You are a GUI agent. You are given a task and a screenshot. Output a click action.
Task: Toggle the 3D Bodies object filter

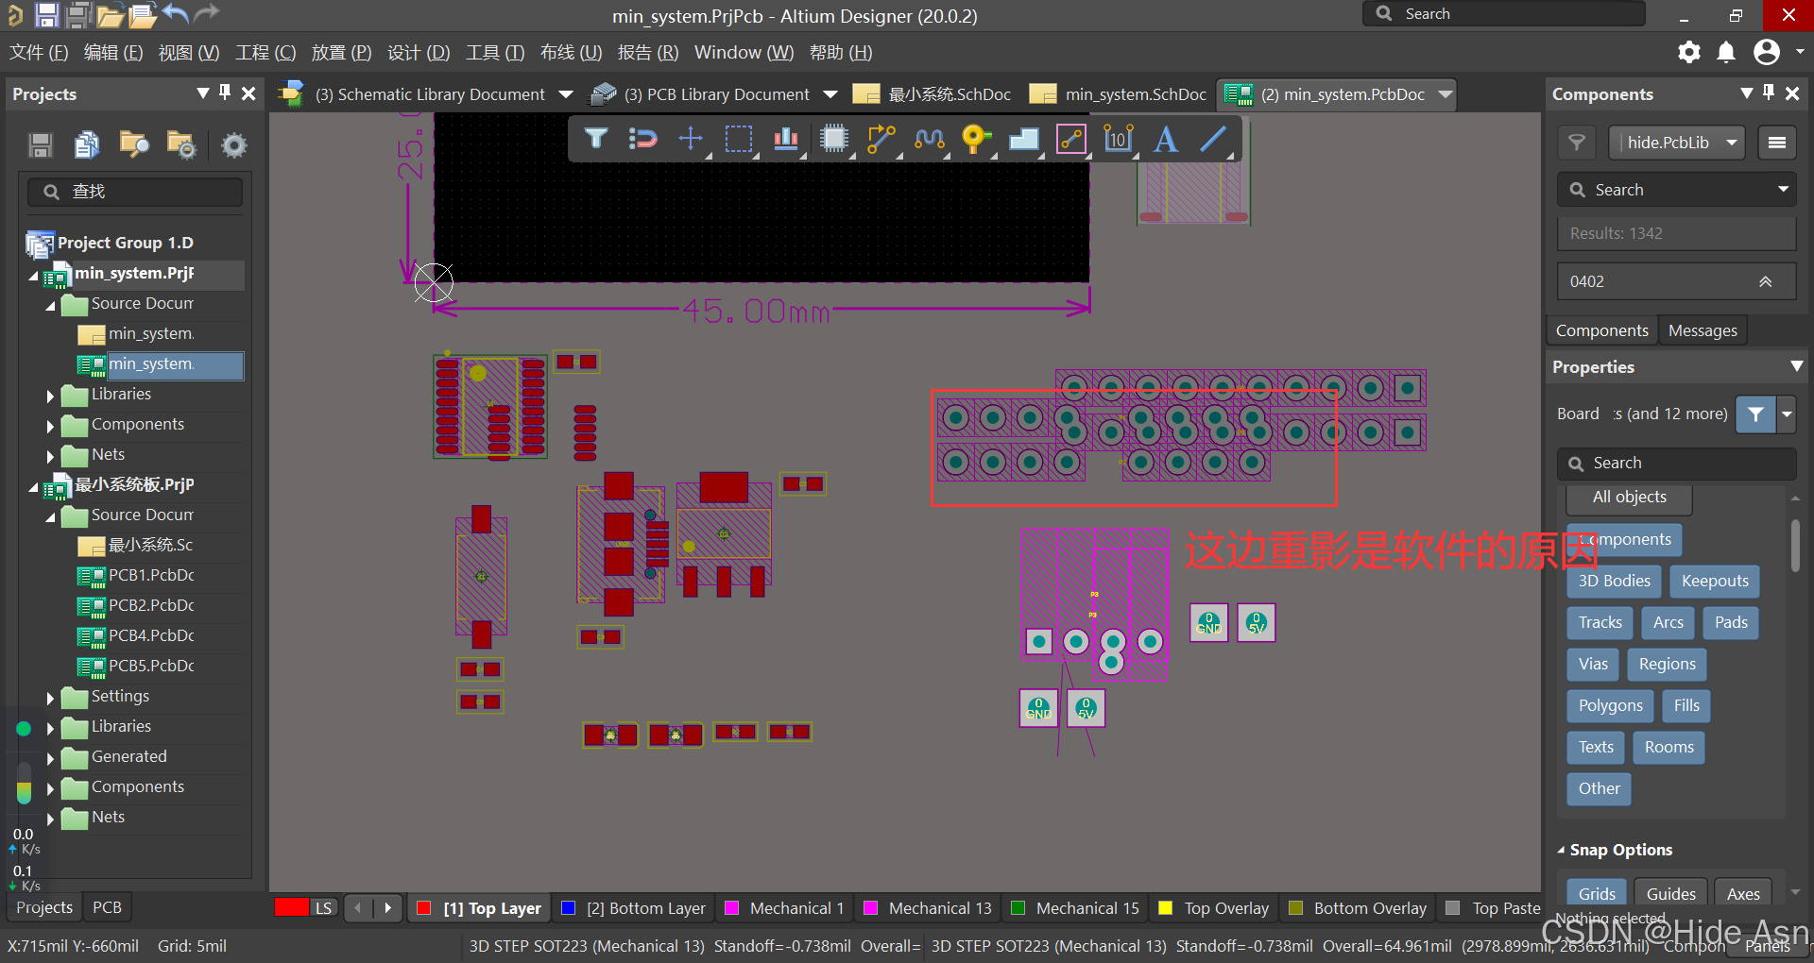point(1614,581)
